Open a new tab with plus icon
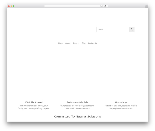This screenshot has width=155, height=131. coord(147,7)
